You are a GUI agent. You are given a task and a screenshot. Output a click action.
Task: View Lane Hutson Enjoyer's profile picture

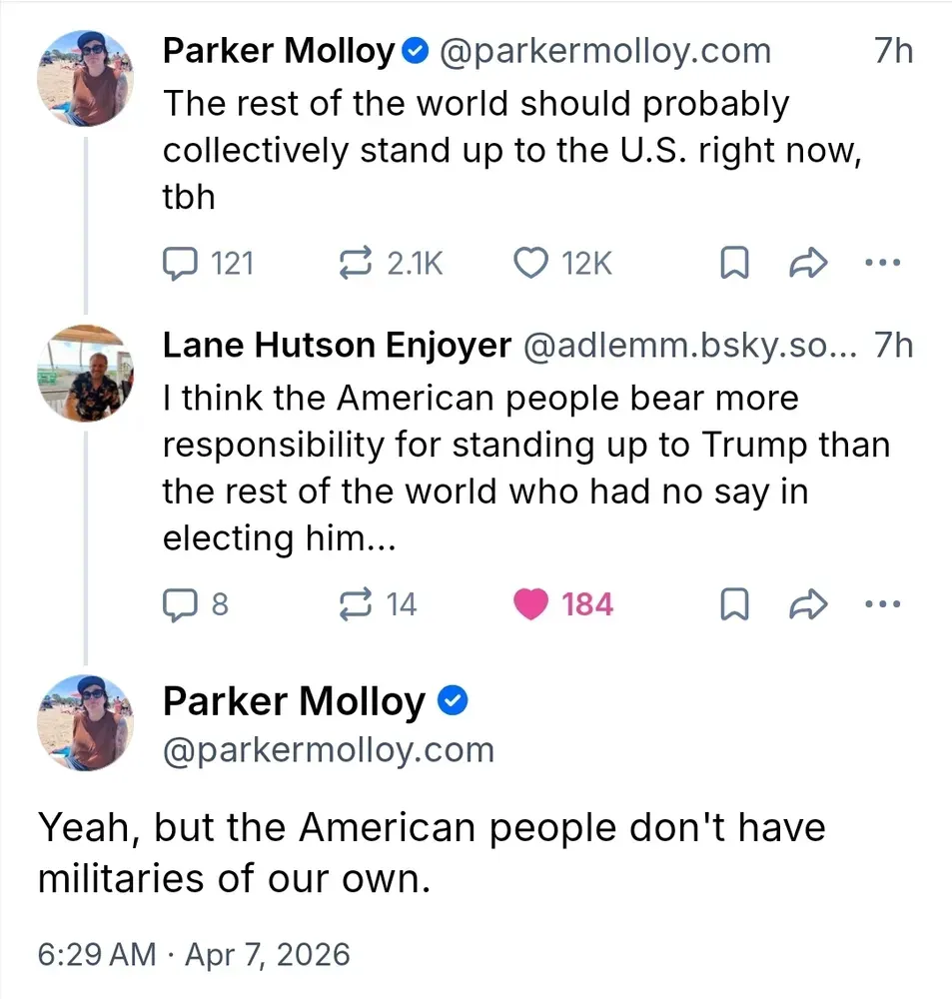tap(85, 373)
